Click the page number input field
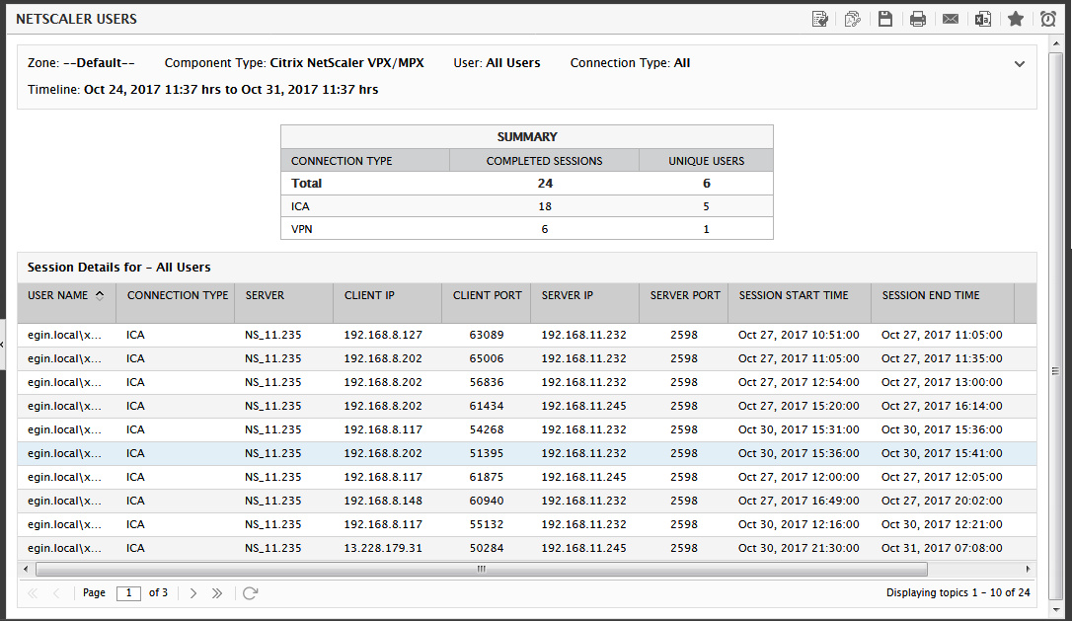This screenshot has height=621, width=1072. (x=128, y=593)
